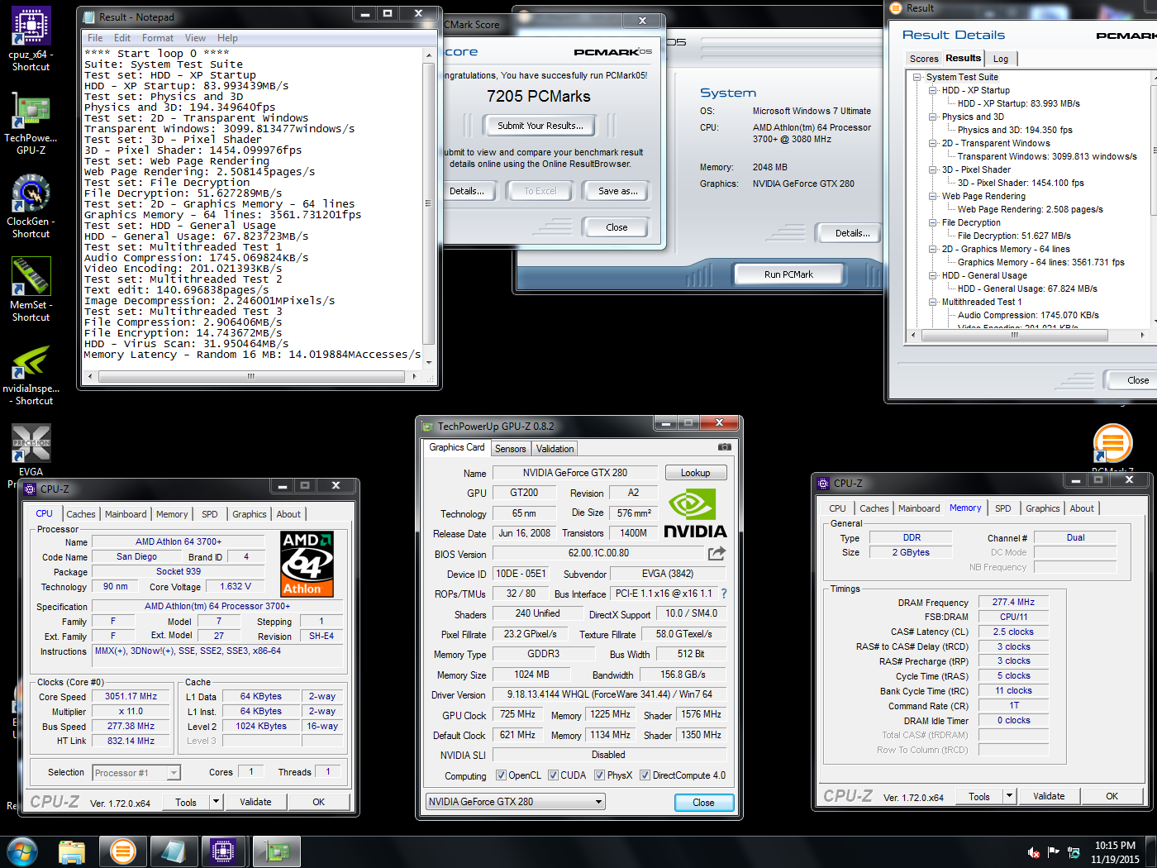Click the BIOS version export icon in GPU-Z
Image resolution: width=1157 pixels, height=868 pixels.
(717, 553)
